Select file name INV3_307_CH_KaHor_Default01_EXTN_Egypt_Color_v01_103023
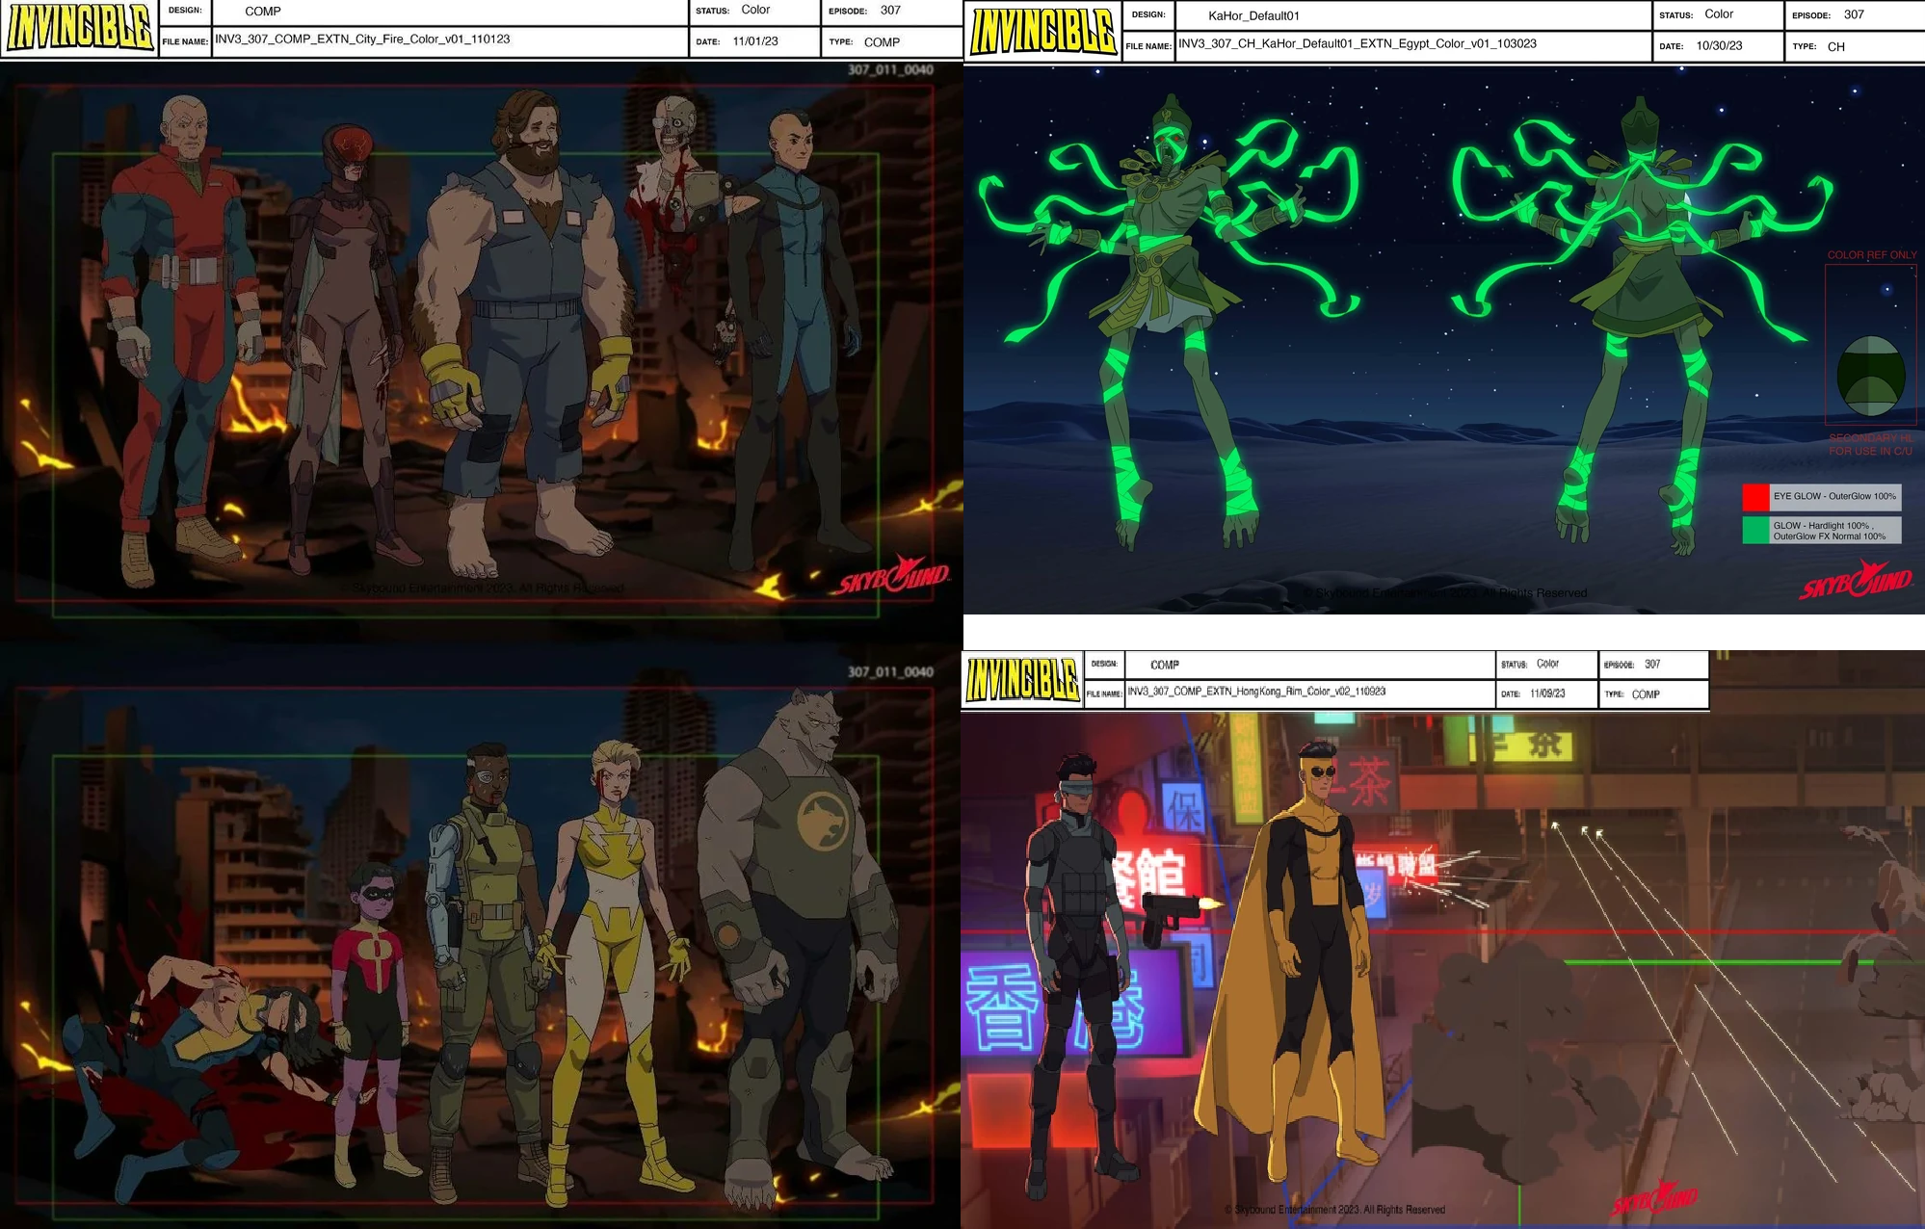1925x1229 pixels. (x=1358, y=44)
